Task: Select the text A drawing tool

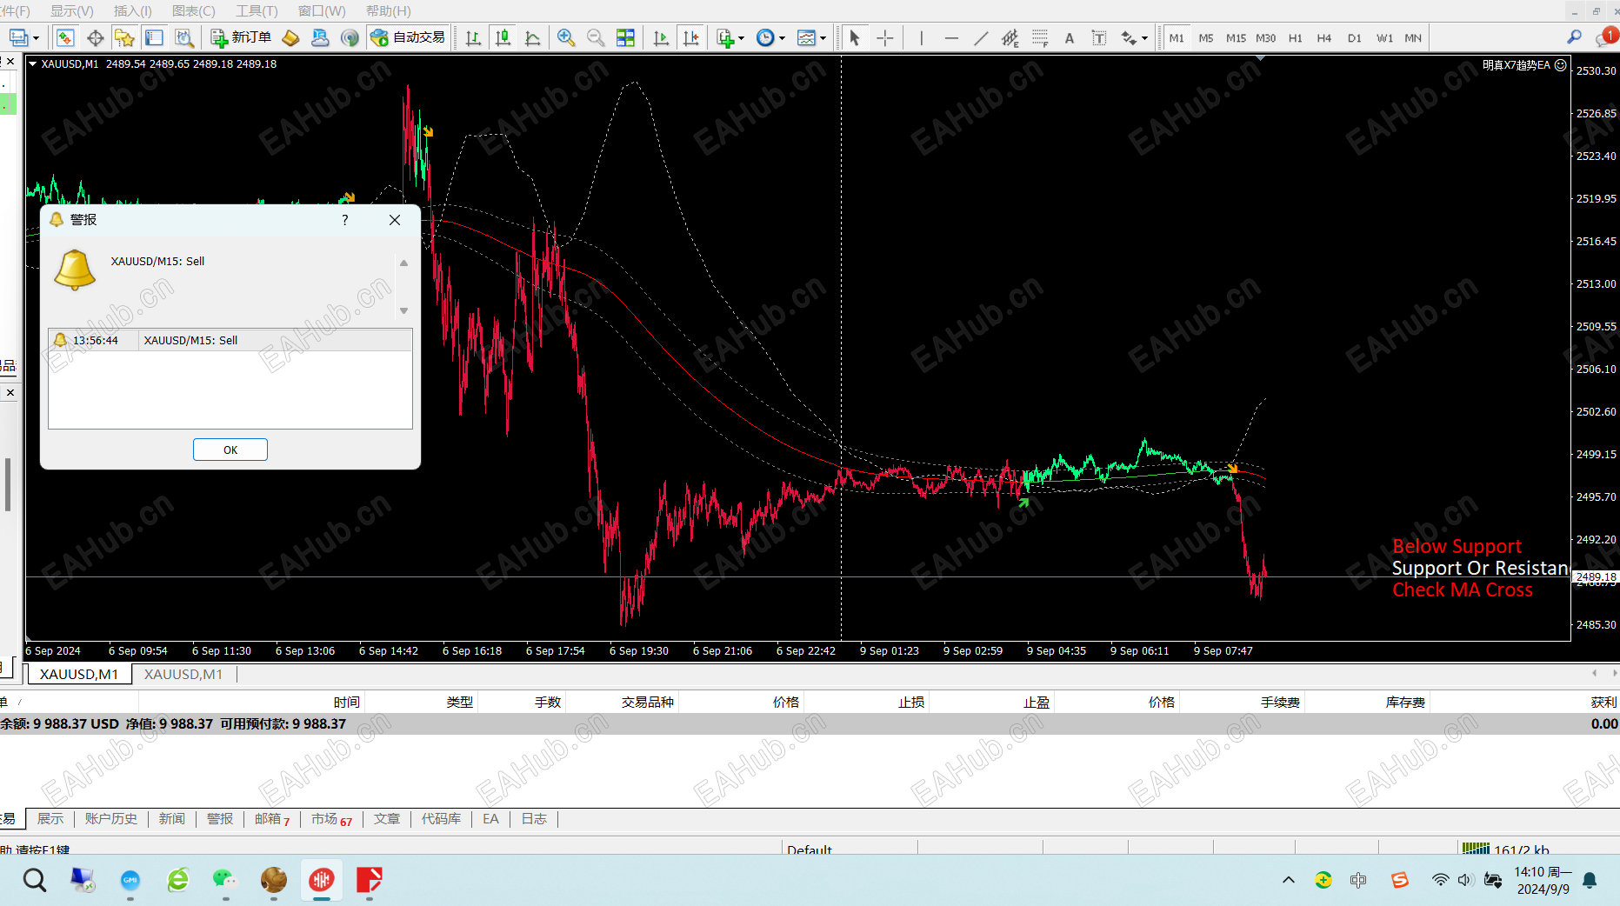Action: coord(1070,38)
